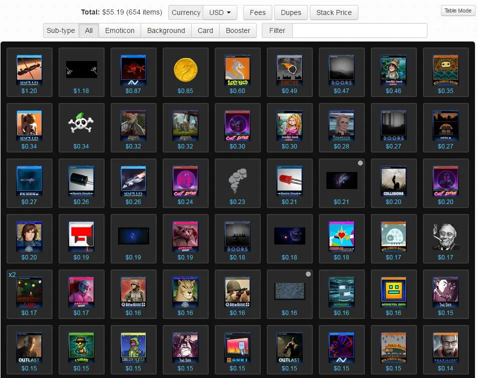478x378 pixels.
Task: Open the USD currency dropdown
Action: pos(220,12)
